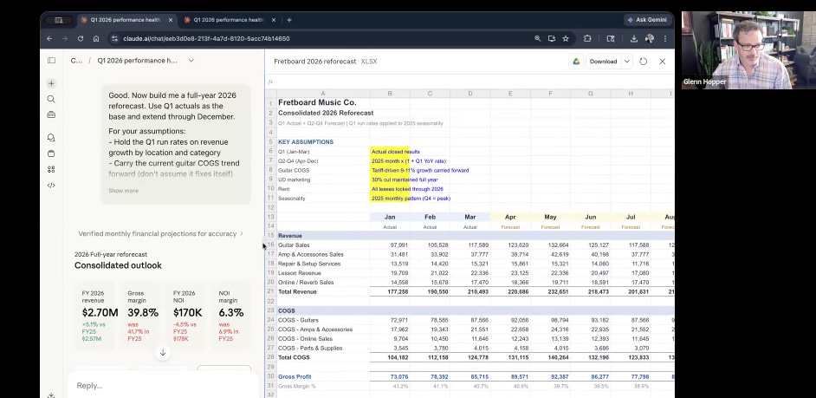The image size is (816, 398).
Task: Open search in Claude sidebar
Action: click(51, 99)
